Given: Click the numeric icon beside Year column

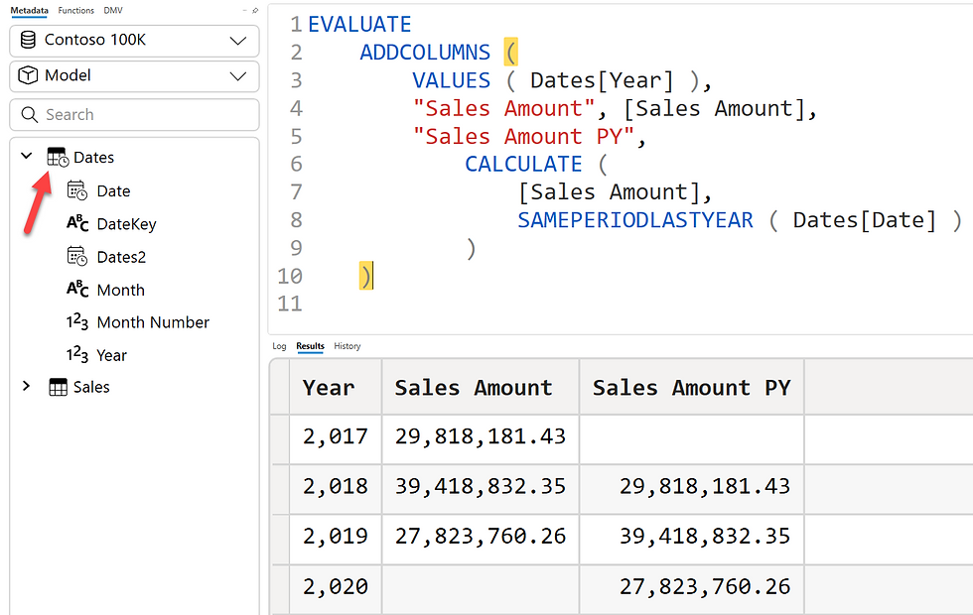Looking at the screenshot, I should (77, 355).
